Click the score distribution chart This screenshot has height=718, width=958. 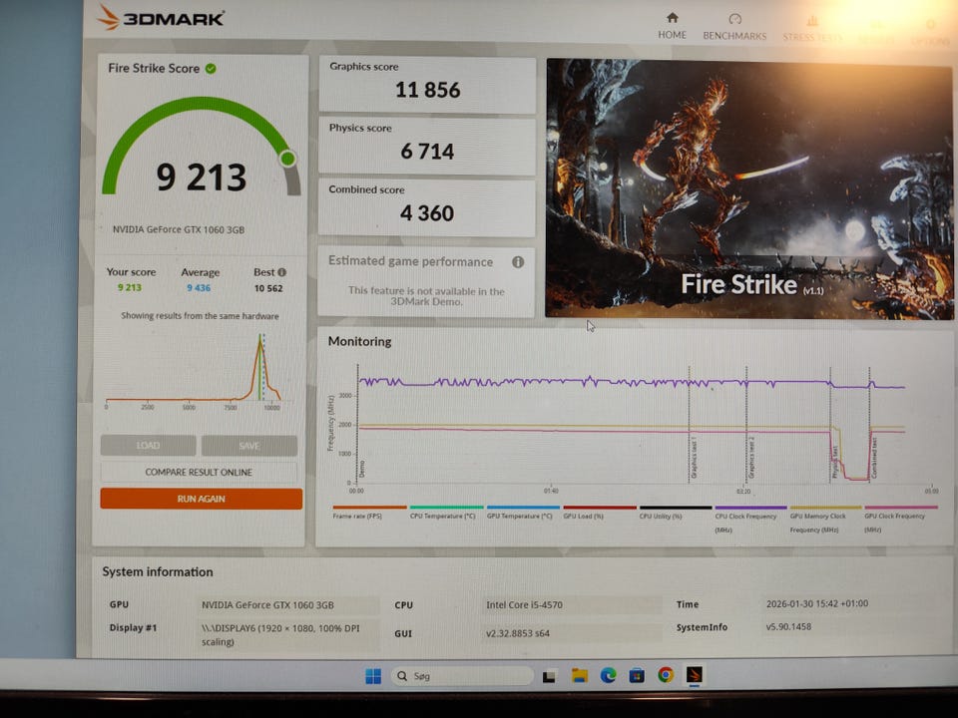195,371
